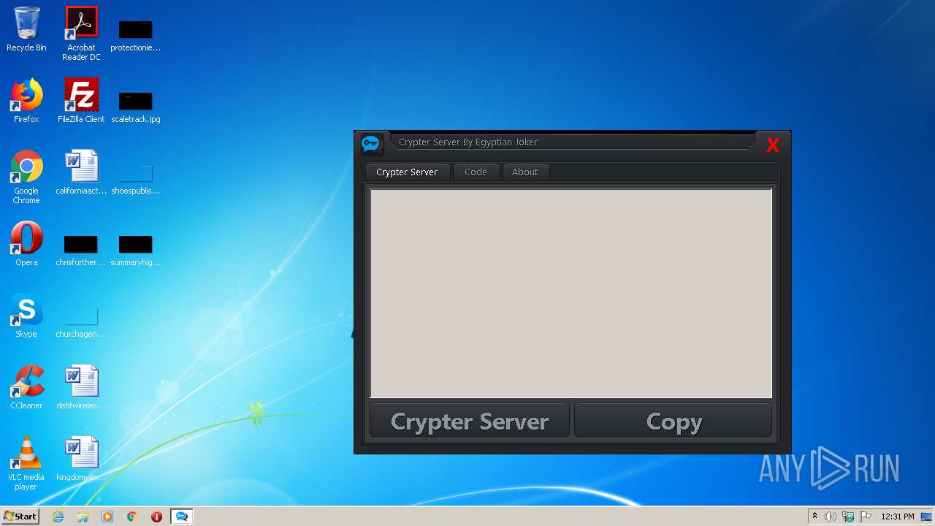Screen dimensions: 935x526
Task: Launch Opera from the desktop
Action: 26,244
